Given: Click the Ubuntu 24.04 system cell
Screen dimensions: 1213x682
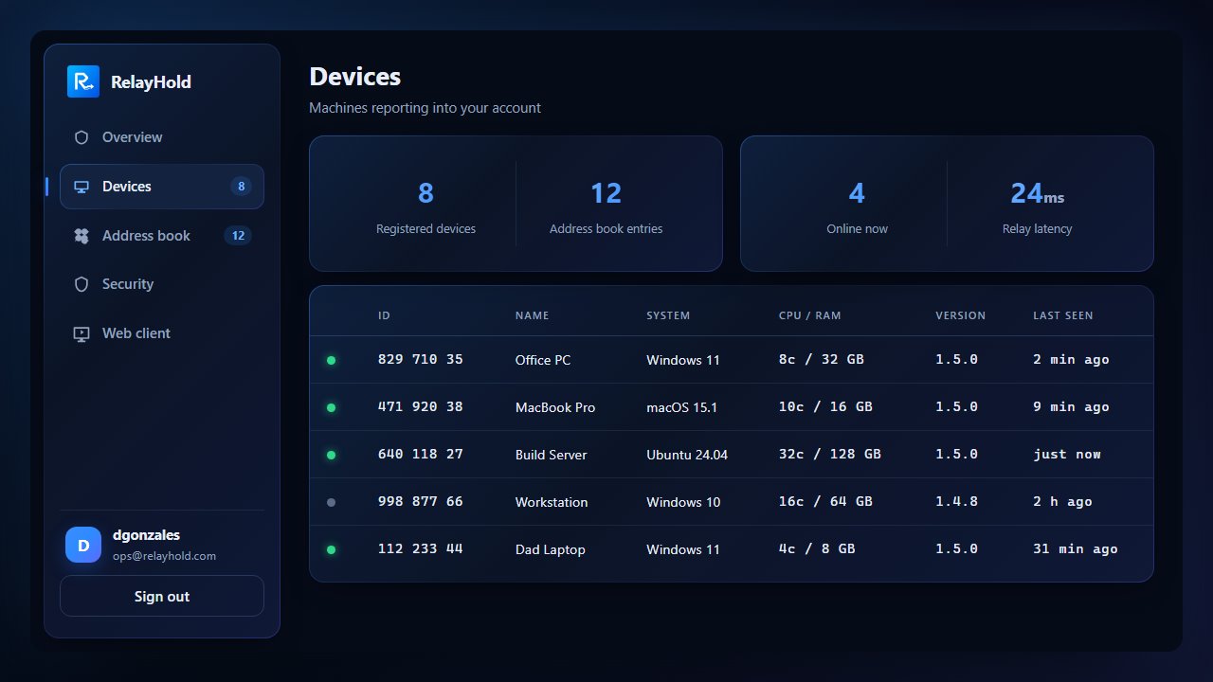Looking at the screenshot, I should 687,455.
